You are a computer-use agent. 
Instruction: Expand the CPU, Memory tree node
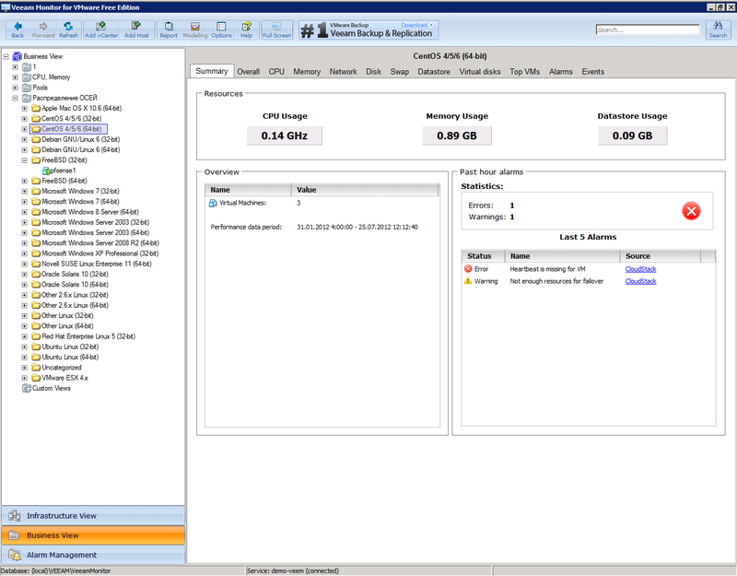(15, 77)
